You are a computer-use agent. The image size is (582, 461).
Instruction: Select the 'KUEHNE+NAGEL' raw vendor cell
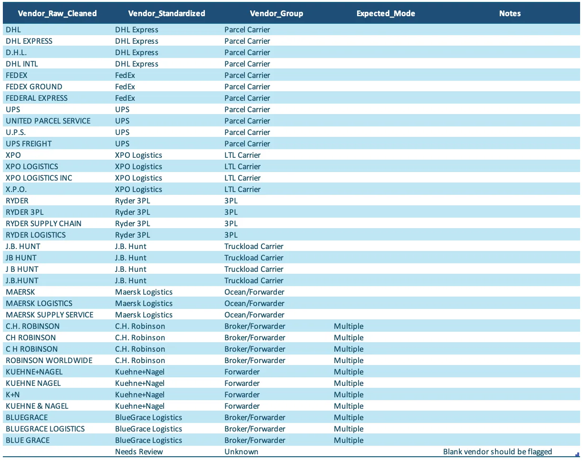(58, 372)
